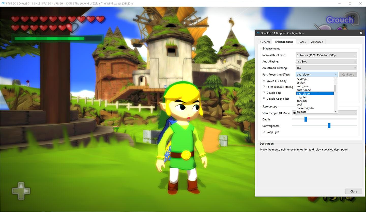The height and width of the screenshot is (212, 366).
Task: Open the Advanced tab
Action: [317, 42]
